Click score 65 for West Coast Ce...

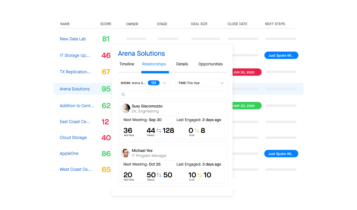click(106, 170)
